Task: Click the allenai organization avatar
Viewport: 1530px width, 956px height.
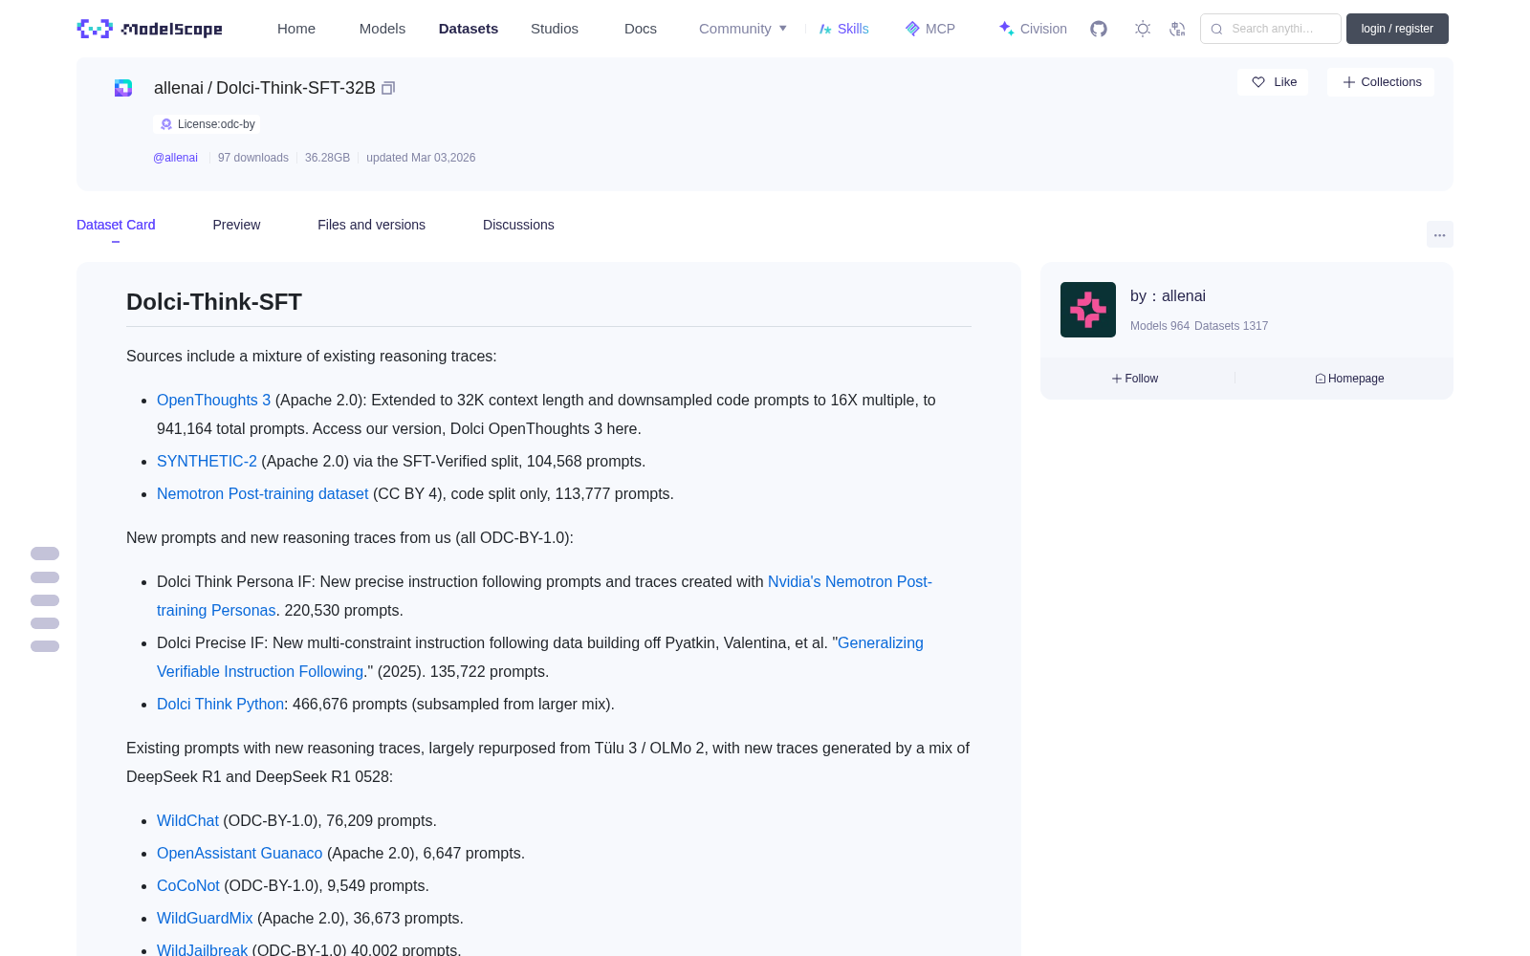Action: 1088,310
